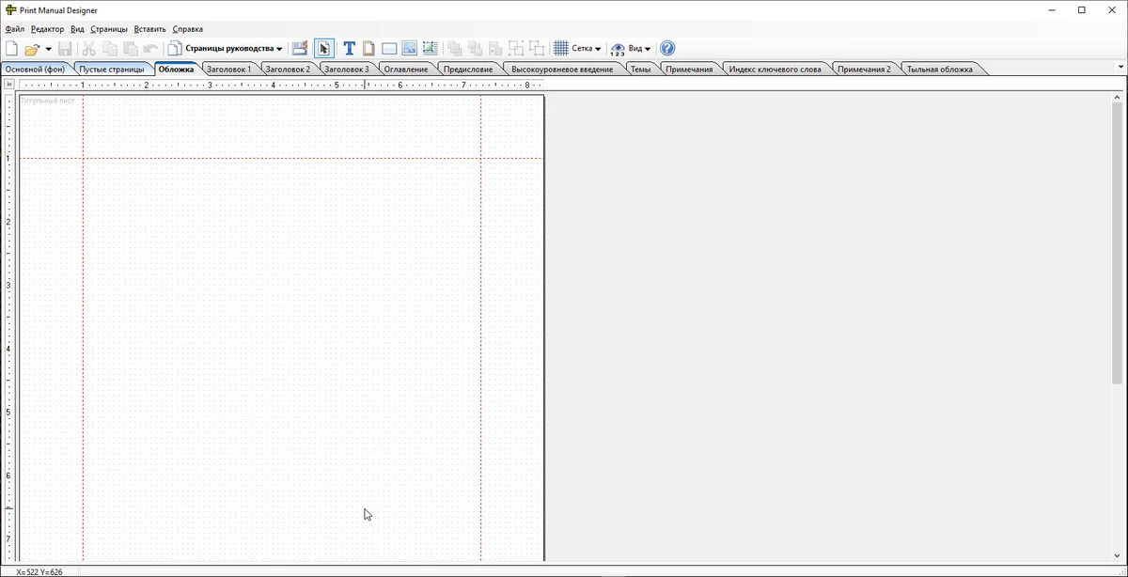This screenshot has width=1128, height=577.
Task: Click the ungroup objects icon
Action: [537, 48]
